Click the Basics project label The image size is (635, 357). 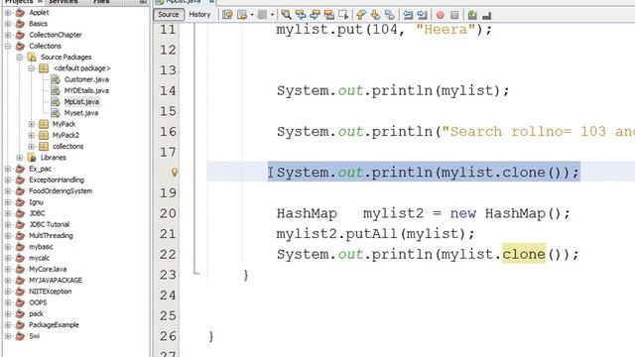[x=38, y=24]
